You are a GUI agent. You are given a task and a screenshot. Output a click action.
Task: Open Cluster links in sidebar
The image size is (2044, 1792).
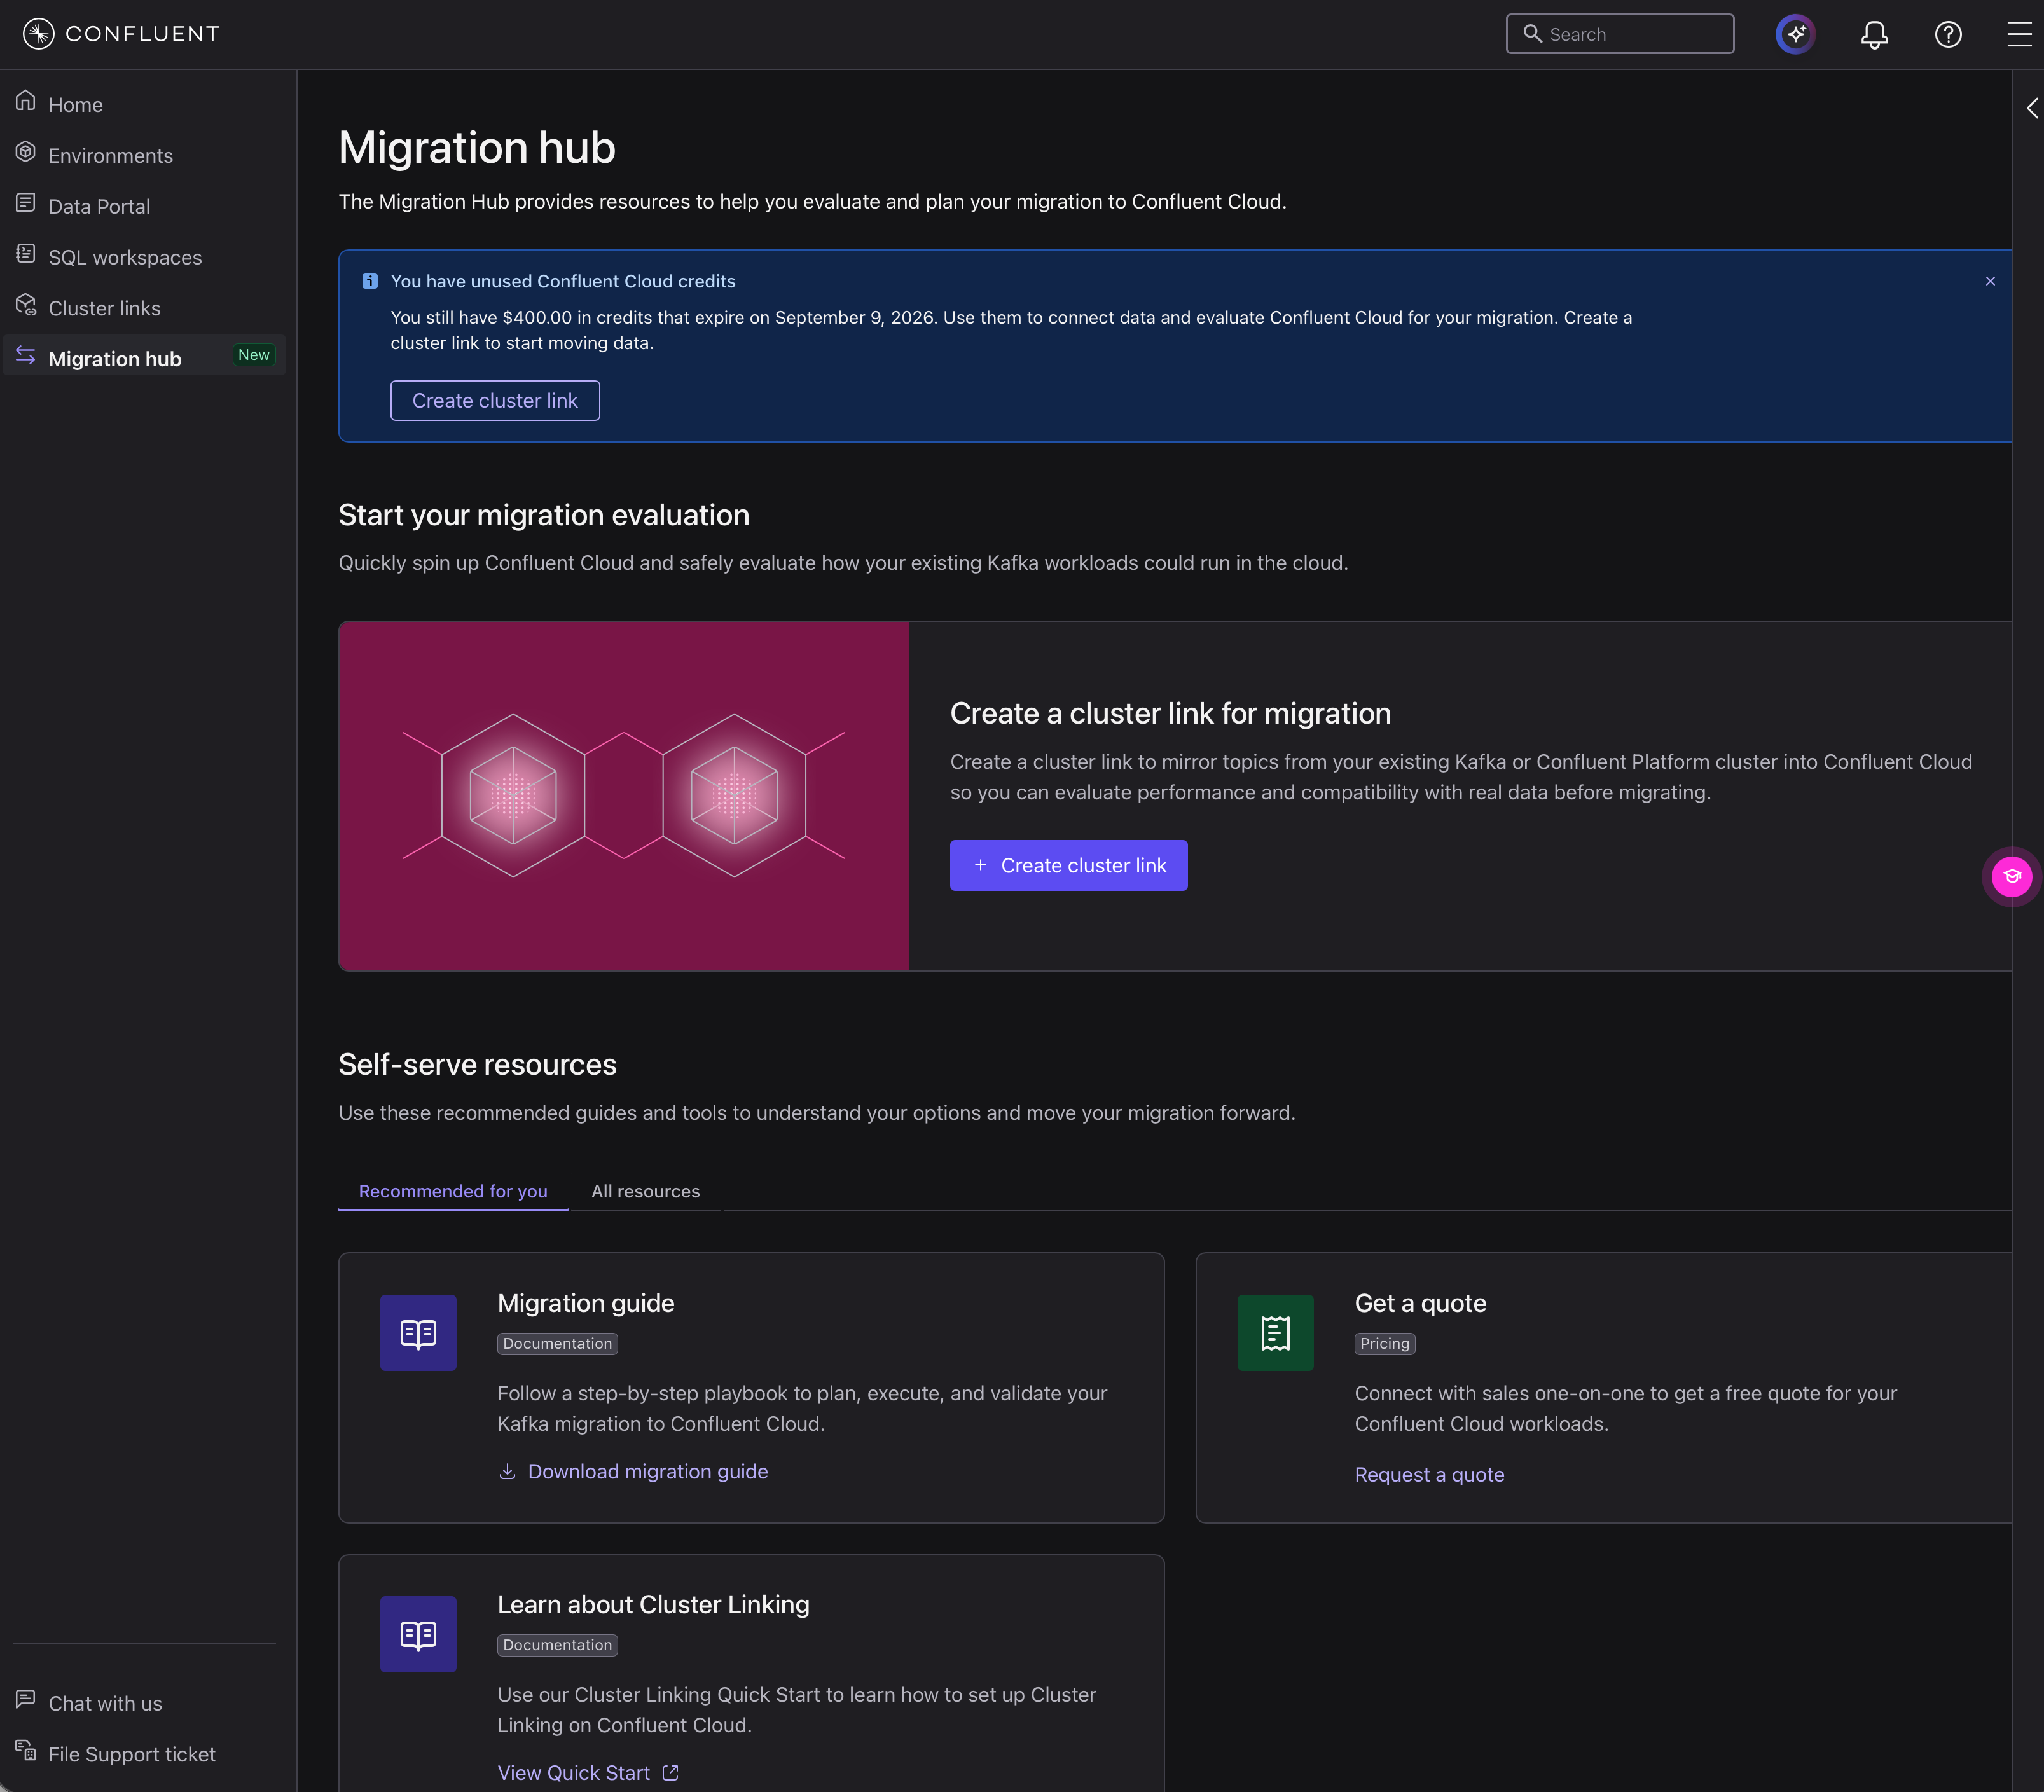click(x=104, y=308)
